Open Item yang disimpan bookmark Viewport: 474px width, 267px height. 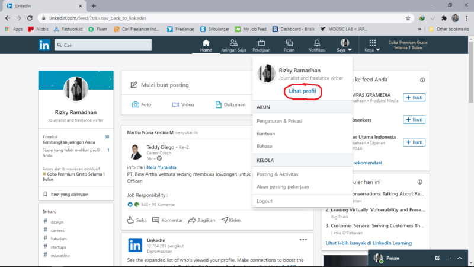[x=66, y=195]
